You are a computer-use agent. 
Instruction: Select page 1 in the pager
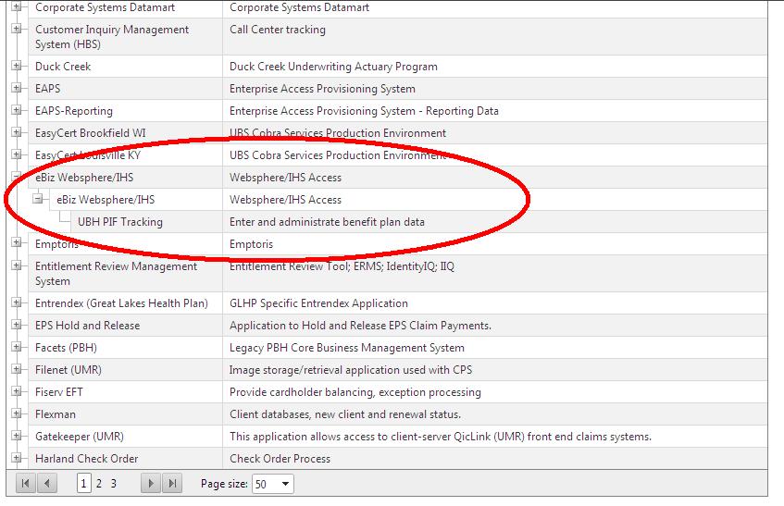coord(83,484)
